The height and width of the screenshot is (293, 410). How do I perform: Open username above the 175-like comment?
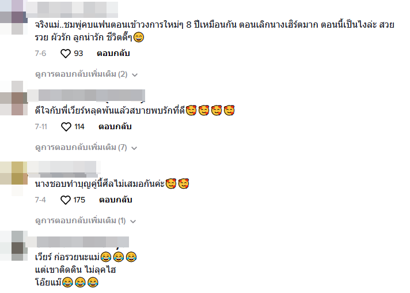[63, 168]
